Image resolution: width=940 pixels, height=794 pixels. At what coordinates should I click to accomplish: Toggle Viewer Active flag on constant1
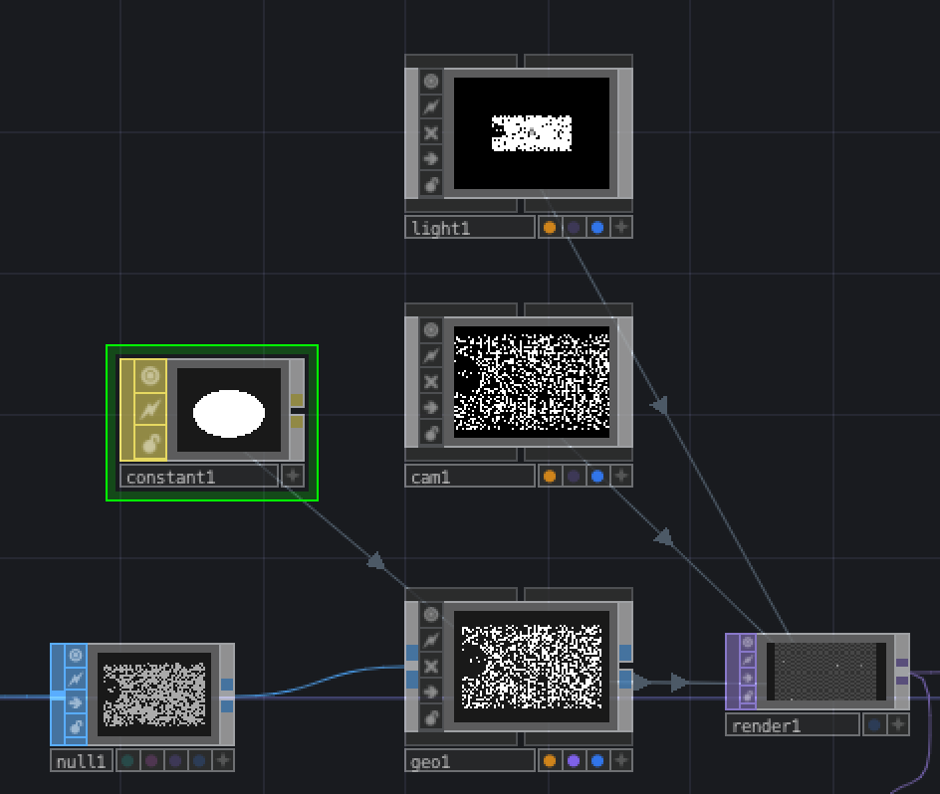150,376
